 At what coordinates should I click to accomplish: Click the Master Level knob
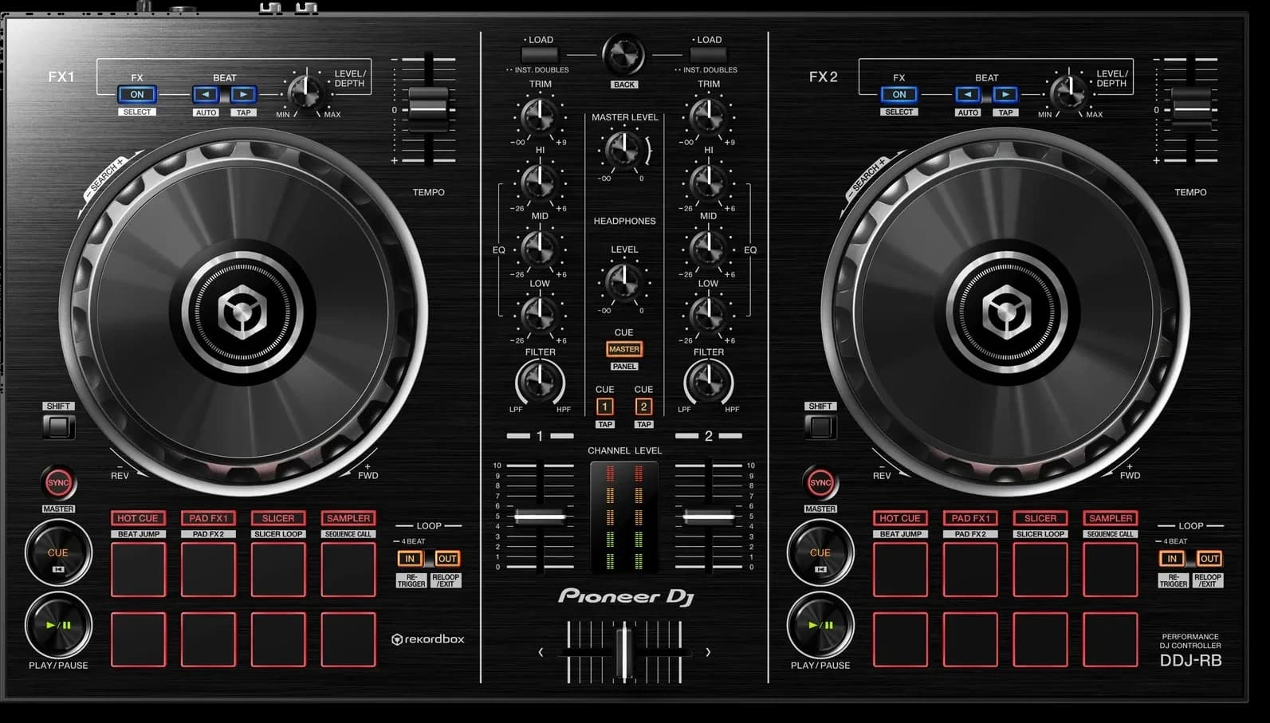pos(623,149)
